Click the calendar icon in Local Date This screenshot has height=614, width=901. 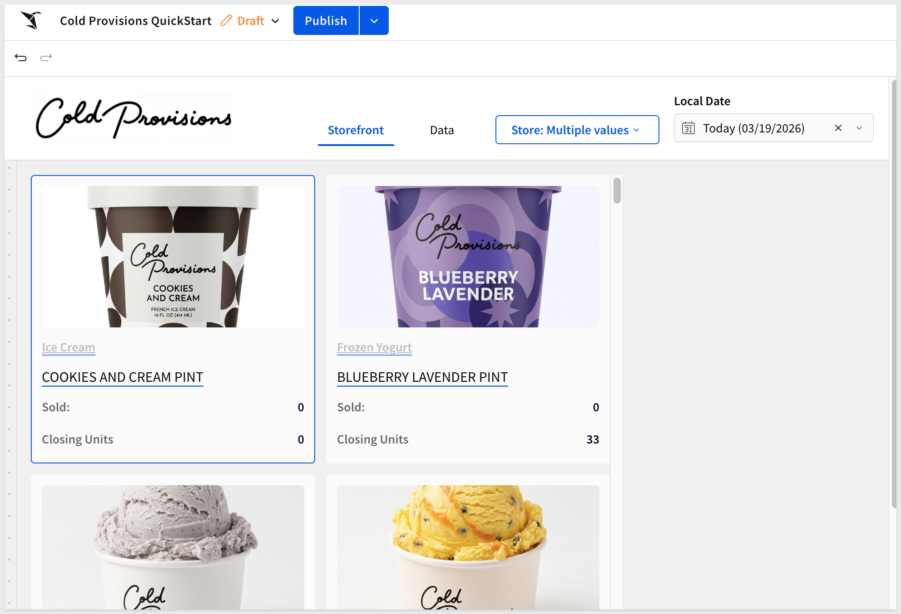click(x=688, y=128)
